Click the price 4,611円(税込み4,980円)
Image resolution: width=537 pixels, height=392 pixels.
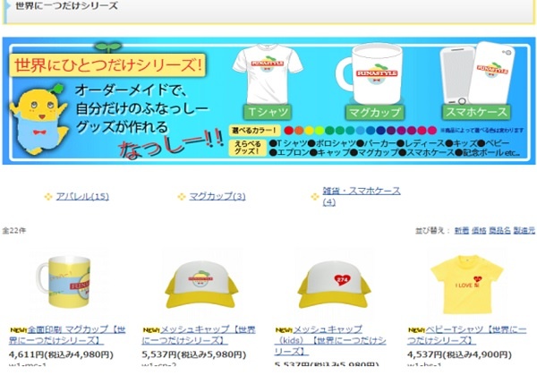tap(61, 354)
